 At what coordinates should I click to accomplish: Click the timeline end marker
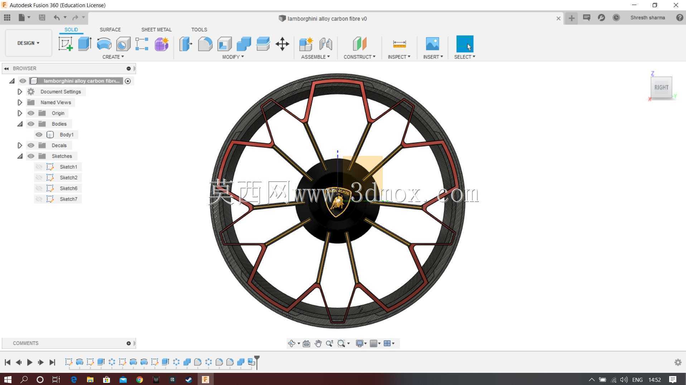click(x=257, y=362)
